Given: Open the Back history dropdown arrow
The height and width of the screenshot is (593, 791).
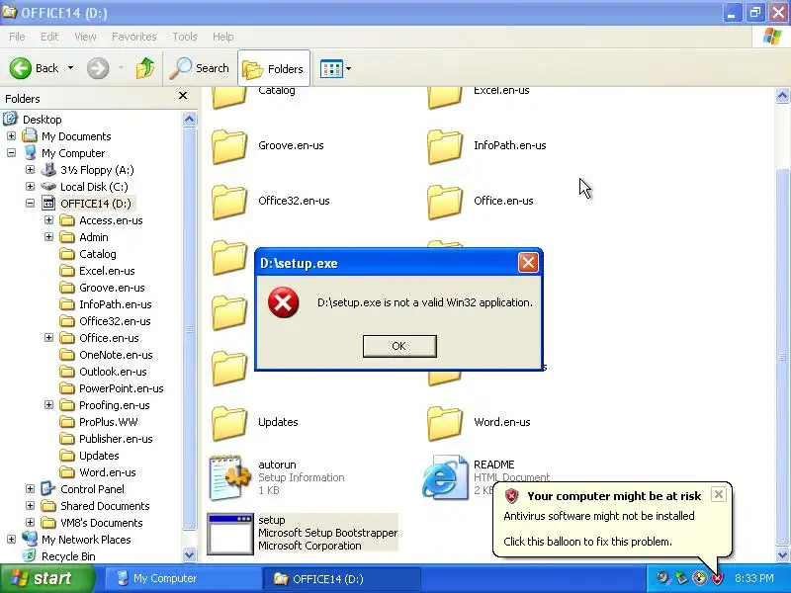Looking at the screenshot, I should click(x=70, y=68).
